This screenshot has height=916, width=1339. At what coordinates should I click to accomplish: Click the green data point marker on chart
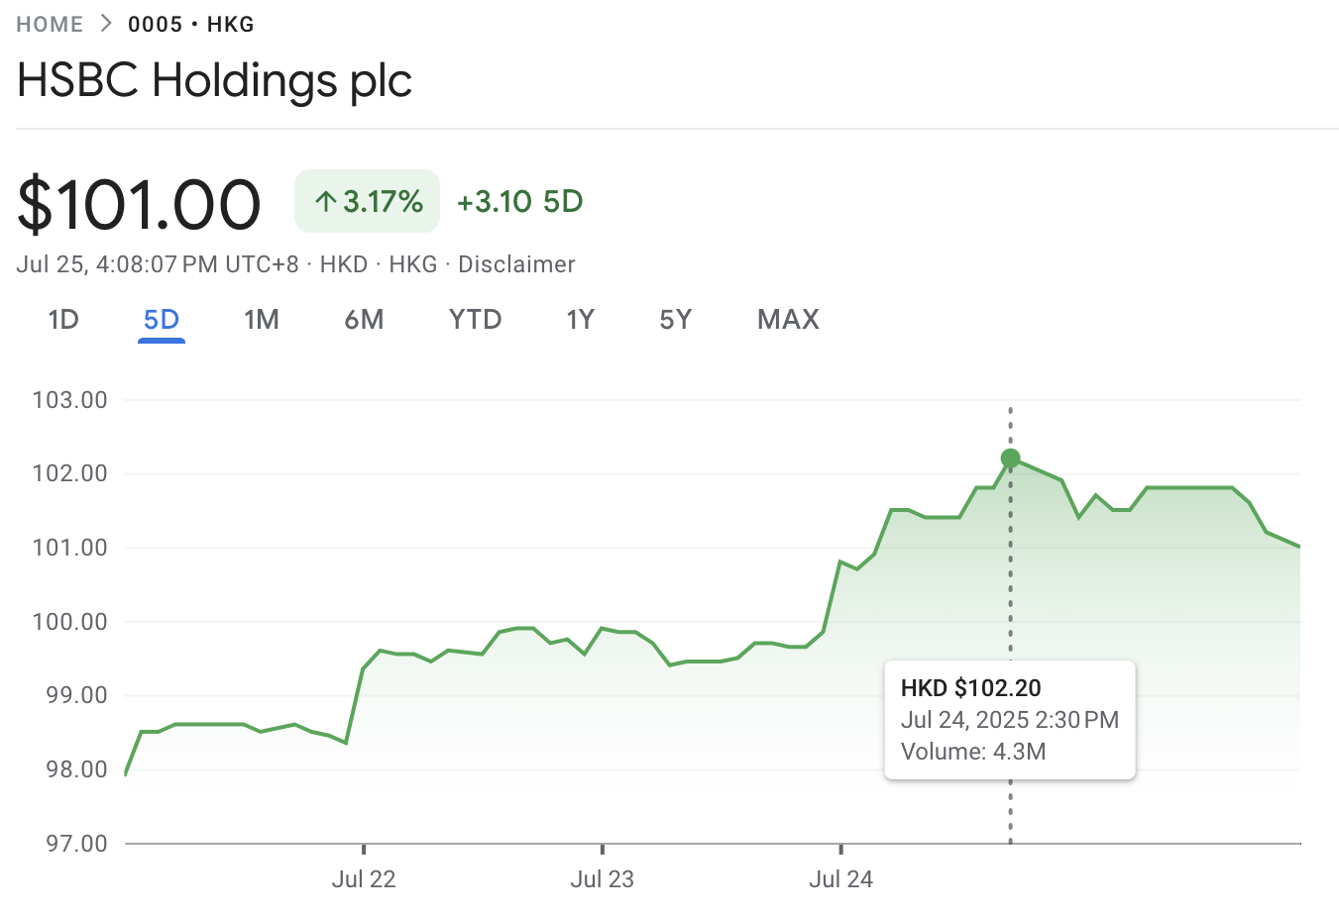click(x=1010, y=458)
